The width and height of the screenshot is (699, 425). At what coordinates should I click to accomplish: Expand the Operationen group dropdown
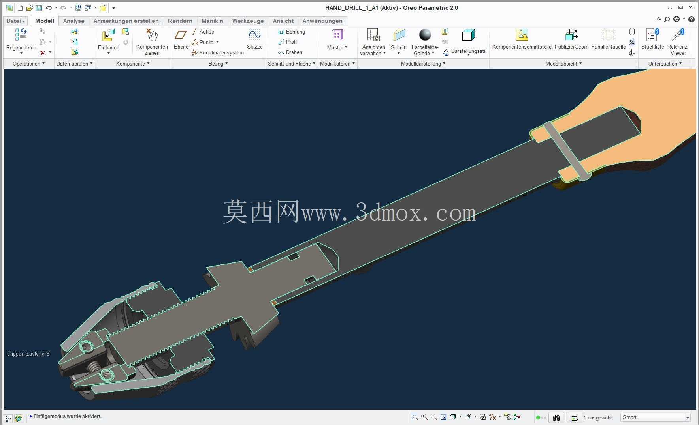[x=28, y=64]
